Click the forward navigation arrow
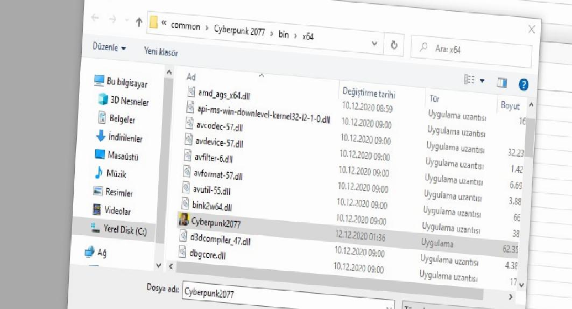The height and width of the screenshot is (309, 572). point(112,19)
